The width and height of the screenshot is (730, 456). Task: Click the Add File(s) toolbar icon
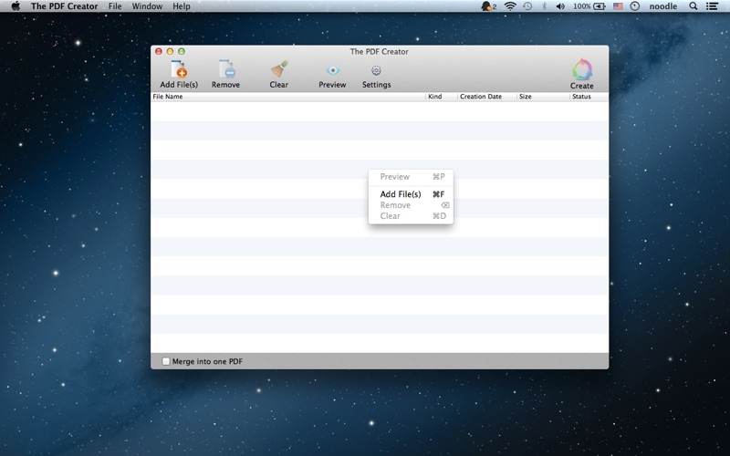179,69
